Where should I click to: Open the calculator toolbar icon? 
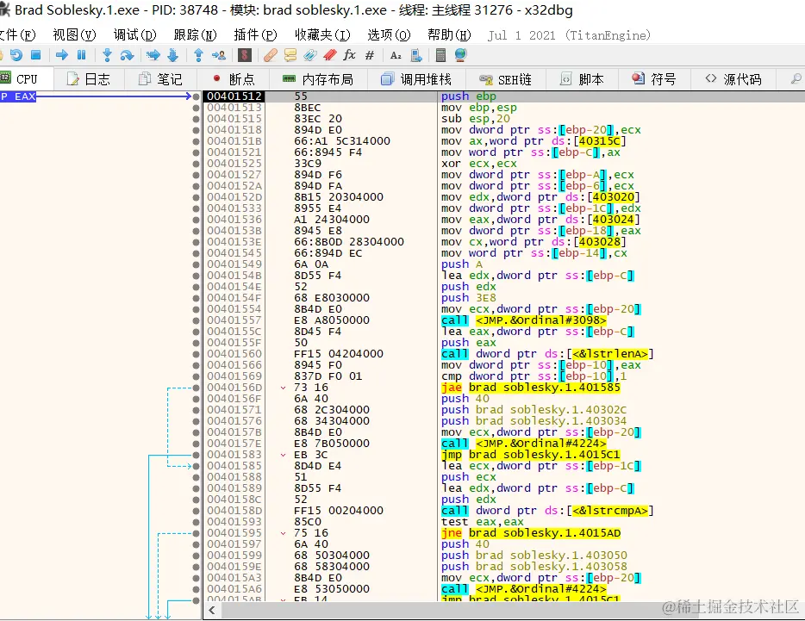pyautogui.click(x=440, y=55)
